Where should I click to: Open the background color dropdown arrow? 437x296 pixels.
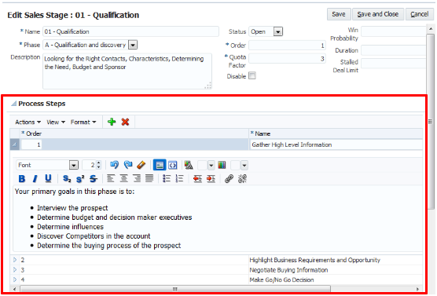[x=244, y=165]
